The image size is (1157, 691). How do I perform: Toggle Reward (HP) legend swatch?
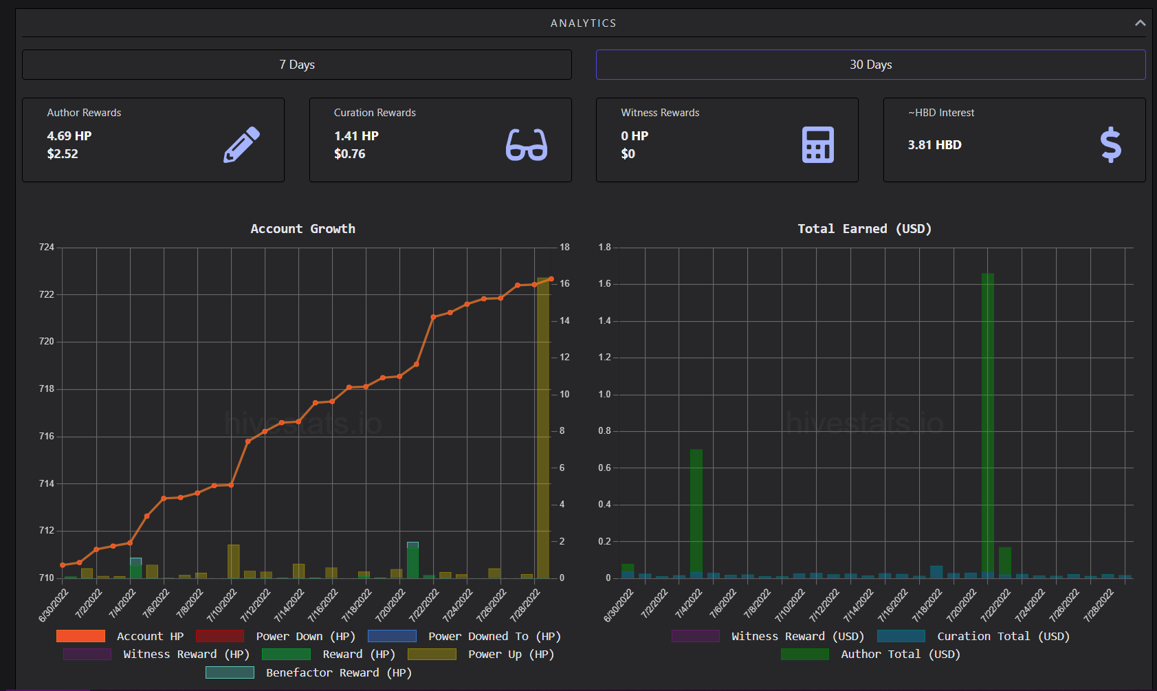[x=286, y=654]
